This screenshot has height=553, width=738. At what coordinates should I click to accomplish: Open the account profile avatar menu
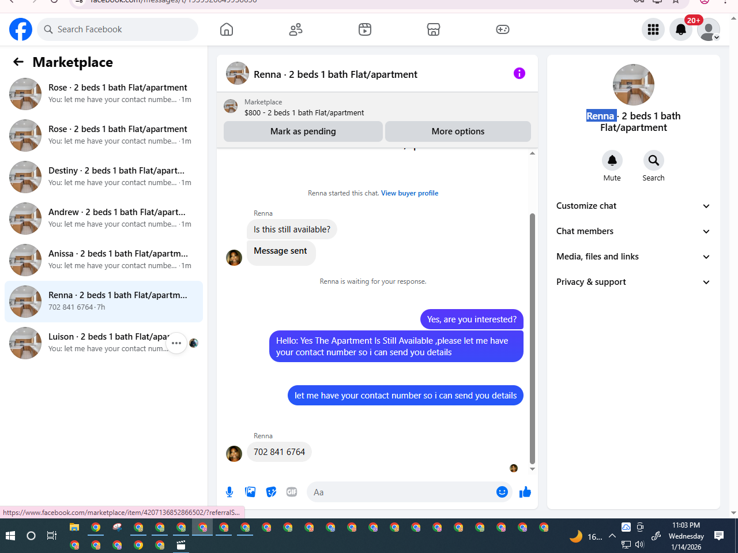pyautogui.click(x=709, y=29)
